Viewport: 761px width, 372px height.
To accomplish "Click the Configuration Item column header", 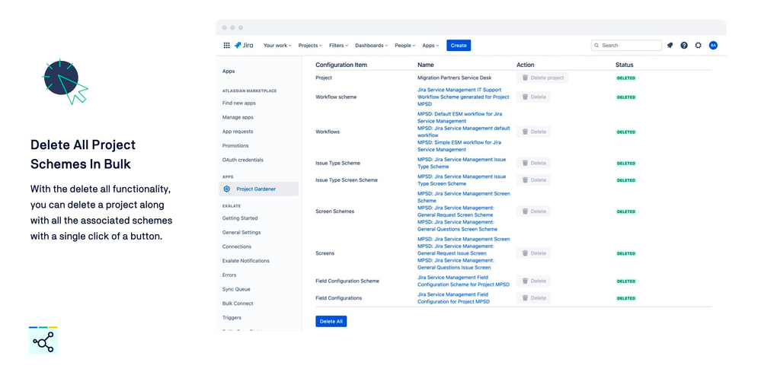I will pos(341,65).
